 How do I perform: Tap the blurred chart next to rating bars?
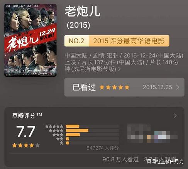pyautogui.click(x=152, y=134)
